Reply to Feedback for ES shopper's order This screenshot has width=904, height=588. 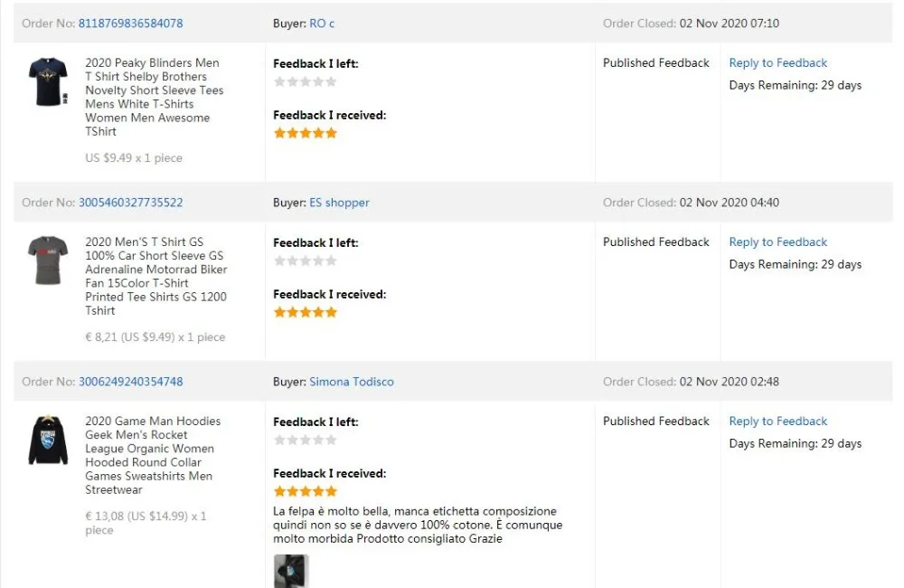(777, 242)
